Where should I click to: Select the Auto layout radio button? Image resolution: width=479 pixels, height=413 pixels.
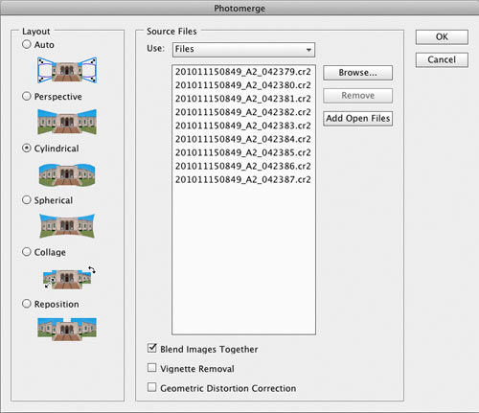[27, 44]
